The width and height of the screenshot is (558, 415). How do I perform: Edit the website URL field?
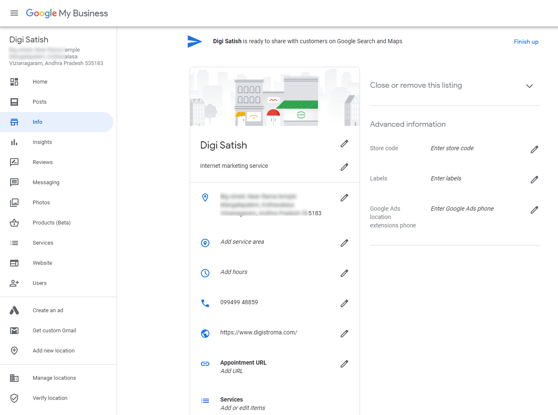pos(344,333)
